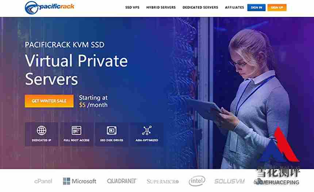Click the orange Sign Up button
The width and height of the screenshot is (314, 192).
click(277, 8)
